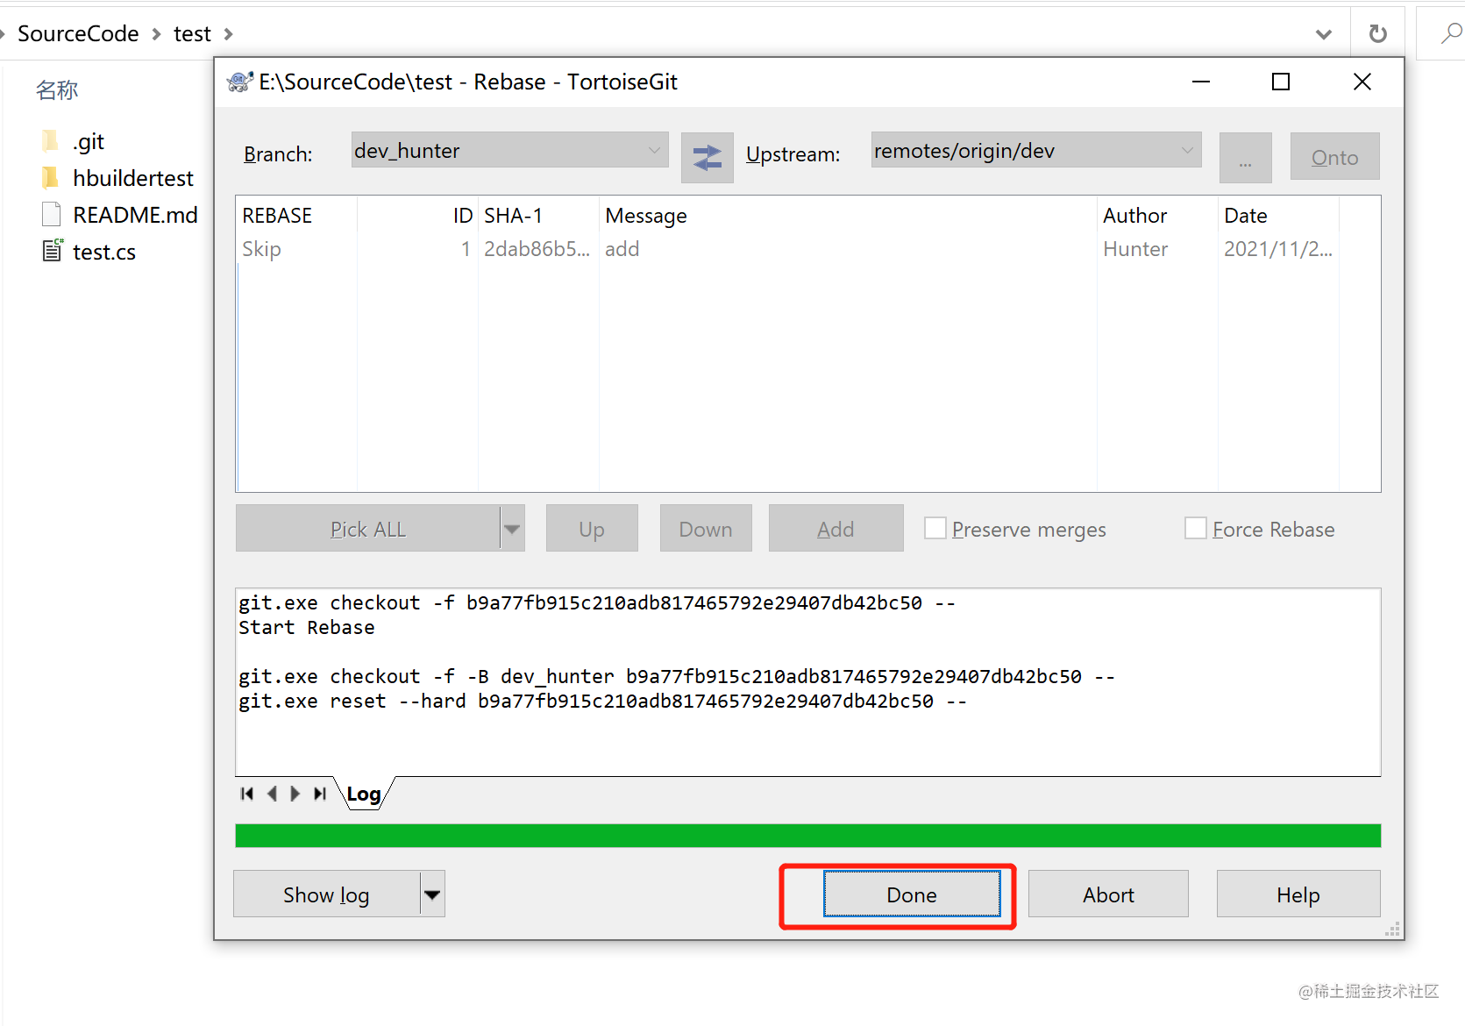Click the Pick ALL button
1465x1026 pixels.
click(368, 529)
